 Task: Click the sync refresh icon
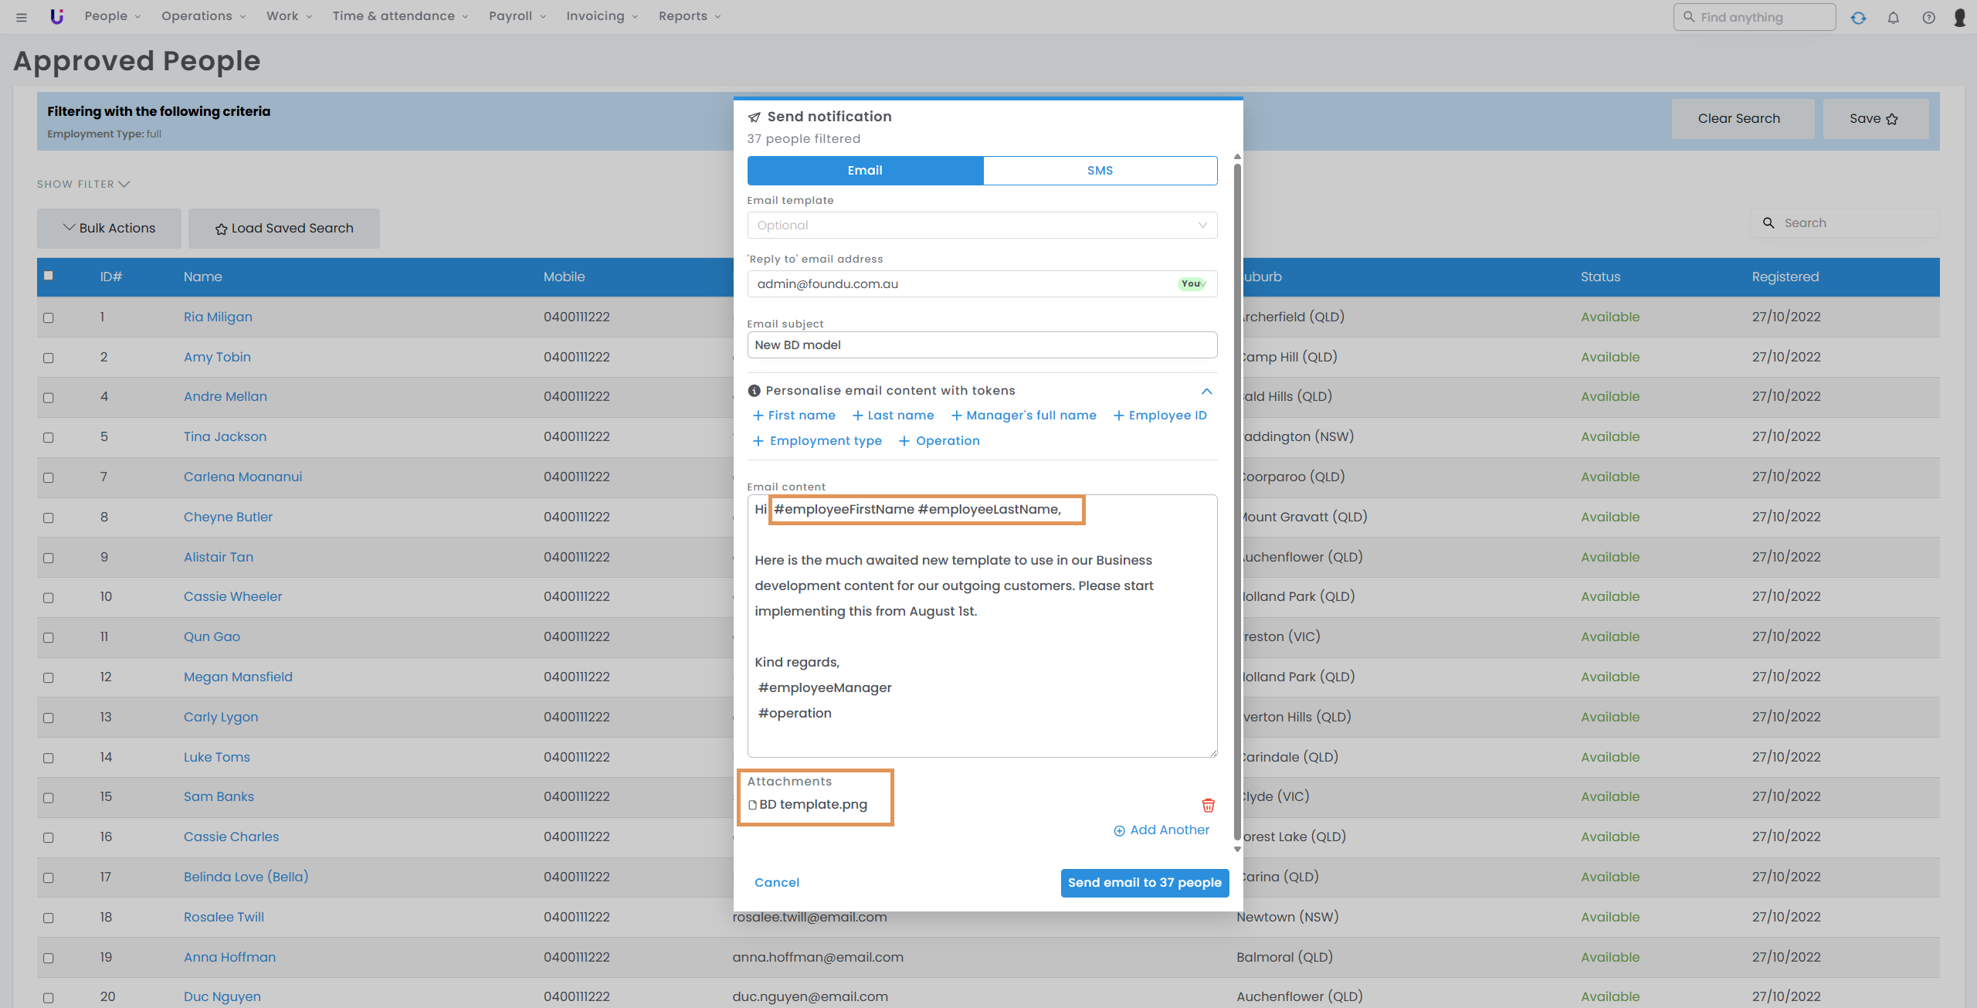[1858, 17]
